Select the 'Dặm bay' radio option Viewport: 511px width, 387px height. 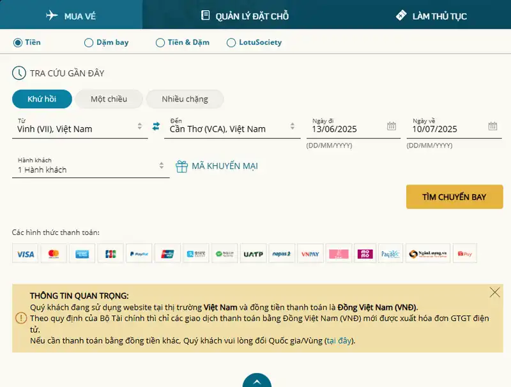pyautogui.click(x=89, y=43)
